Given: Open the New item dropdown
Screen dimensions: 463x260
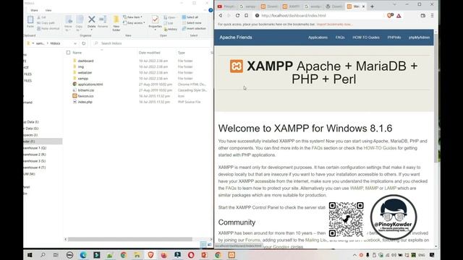Looking at the screenshot, I should pyautogui.click(x=132, y=17).
